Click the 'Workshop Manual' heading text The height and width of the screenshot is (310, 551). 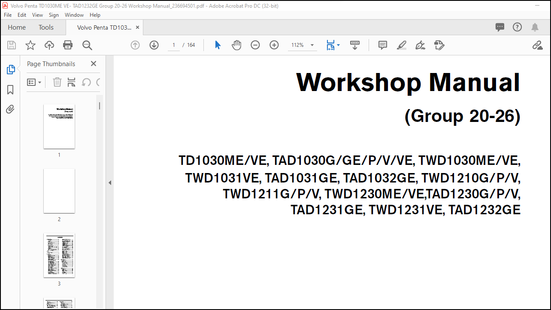(x=408, y=82)
